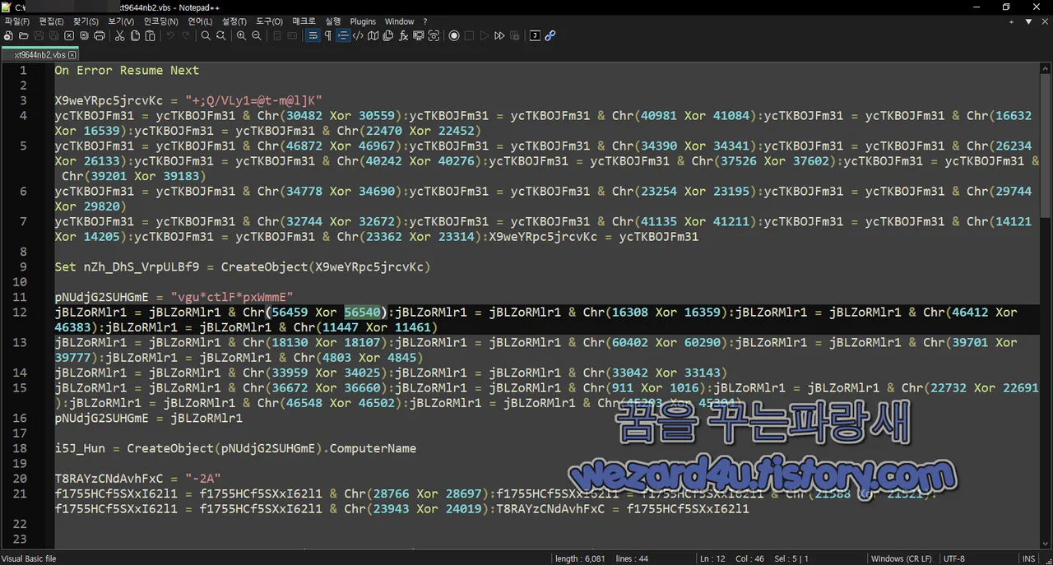This screenshot has height=565, width=1053.
Task: Click the vertical scrollbar down arrow
Action: tap(1046, 544)
